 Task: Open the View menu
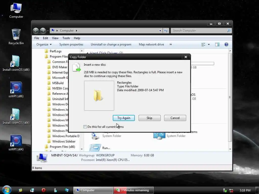click(55, 38)
